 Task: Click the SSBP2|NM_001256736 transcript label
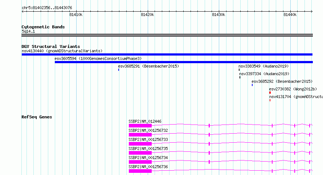[148, 167]
